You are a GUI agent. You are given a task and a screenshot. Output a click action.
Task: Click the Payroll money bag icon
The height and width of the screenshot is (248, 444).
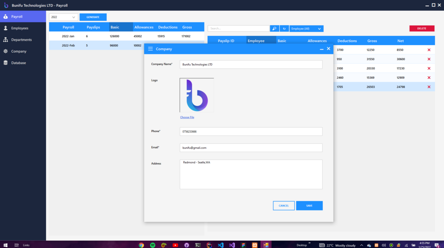click(x=5, y=16)
